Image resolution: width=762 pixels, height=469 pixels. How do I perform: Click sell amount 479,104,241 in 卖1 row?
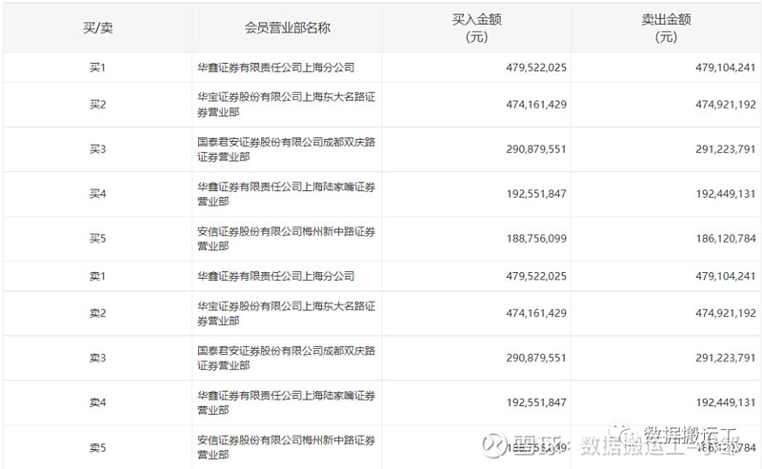click(x=726, y=276)
